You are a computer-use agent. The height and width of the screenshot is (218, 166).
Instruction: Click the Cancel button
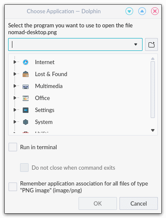point(139,203)
